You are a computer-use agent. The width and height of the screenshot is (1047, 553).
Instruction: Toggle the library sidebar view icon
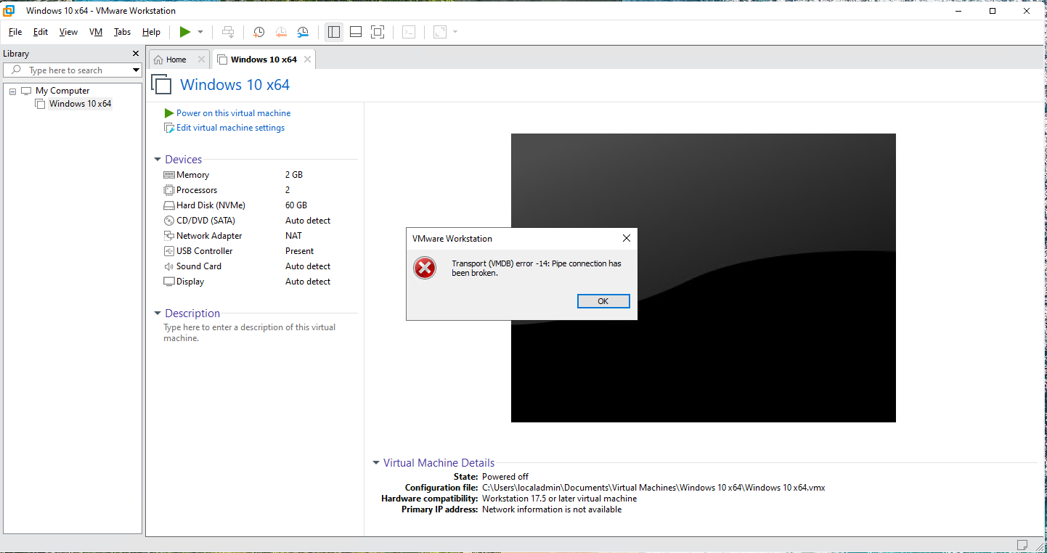pos(334,32)
